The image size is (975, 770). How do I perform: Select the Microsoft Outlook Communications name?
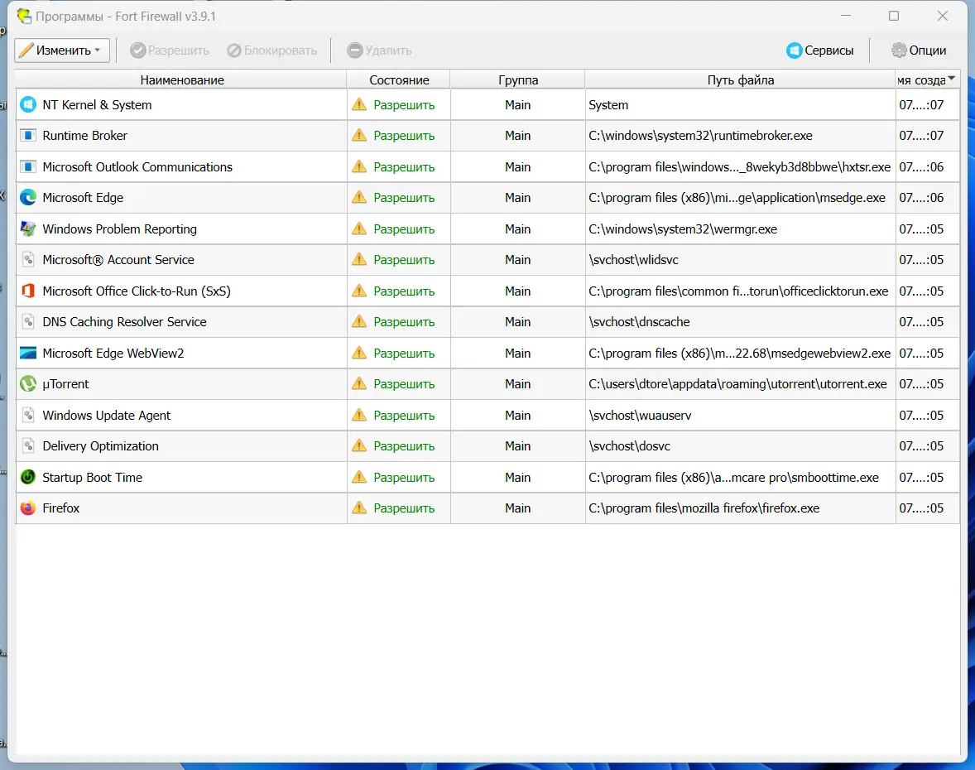point(137,166)
